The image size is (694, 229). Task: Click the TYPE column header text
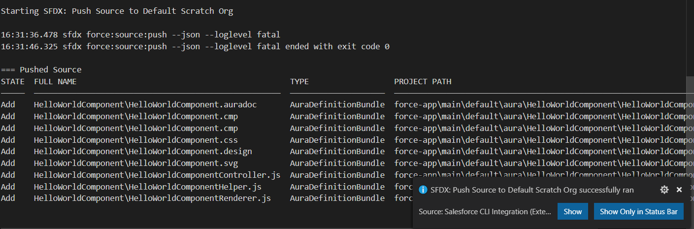[299, 82]
